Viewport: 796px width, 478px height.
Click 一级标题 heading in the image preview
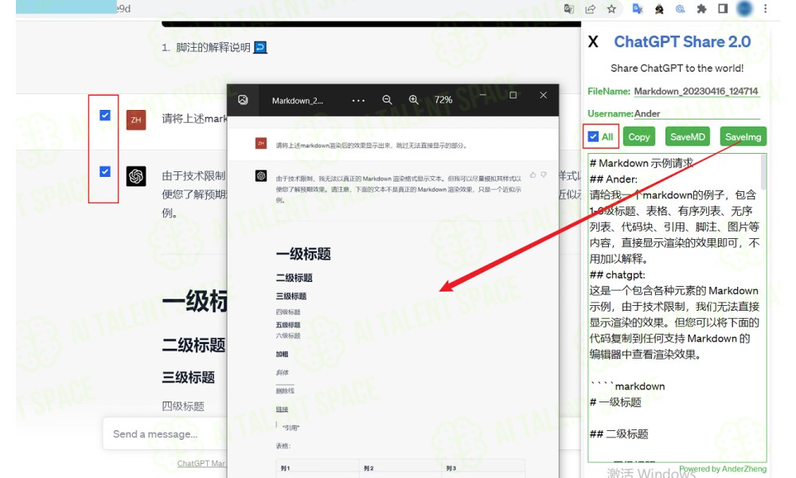point(303,254)
